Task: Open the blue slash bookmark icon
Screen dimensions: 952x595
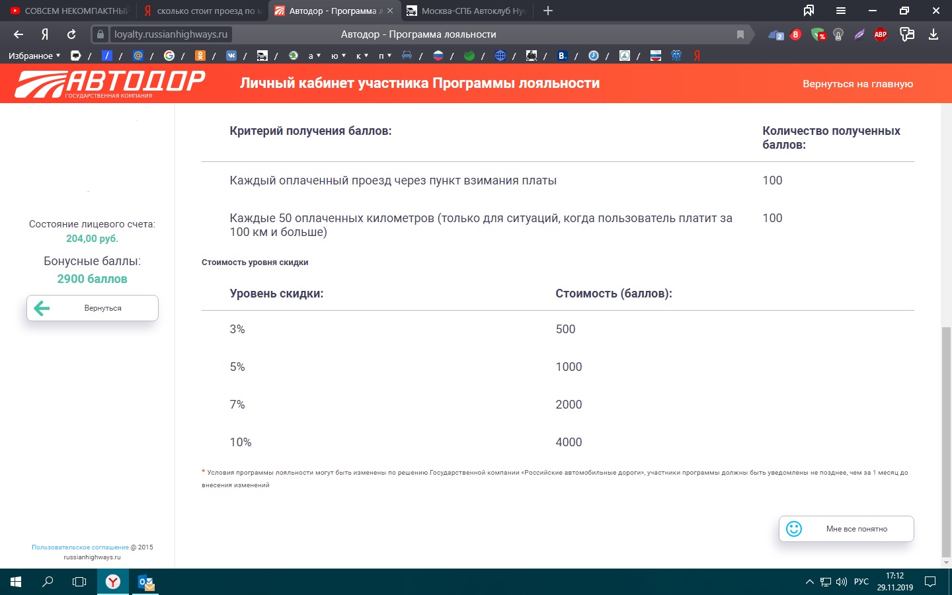Action: tap(107, 56)
